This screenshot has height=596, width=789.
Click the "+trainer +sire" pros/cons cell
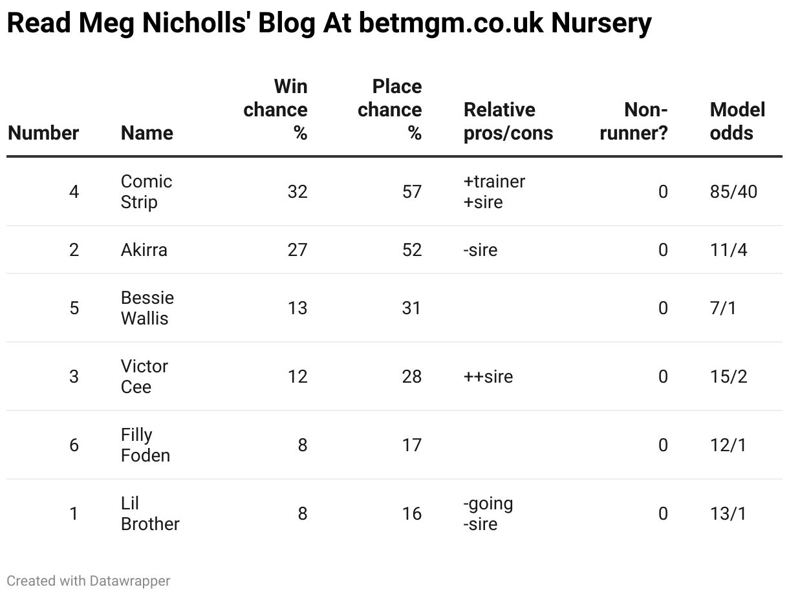click(494, 191)
